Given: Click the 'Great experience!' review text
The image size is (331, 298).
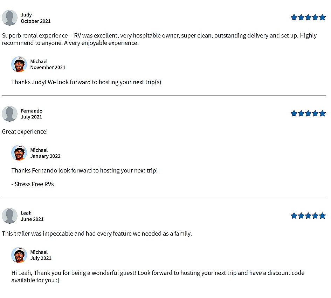Looking at the screenshot, I should point(25,132).
